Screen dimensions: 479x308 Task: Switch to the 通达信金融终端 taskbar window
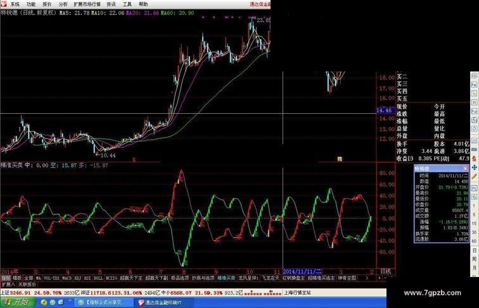click(163, 302)
